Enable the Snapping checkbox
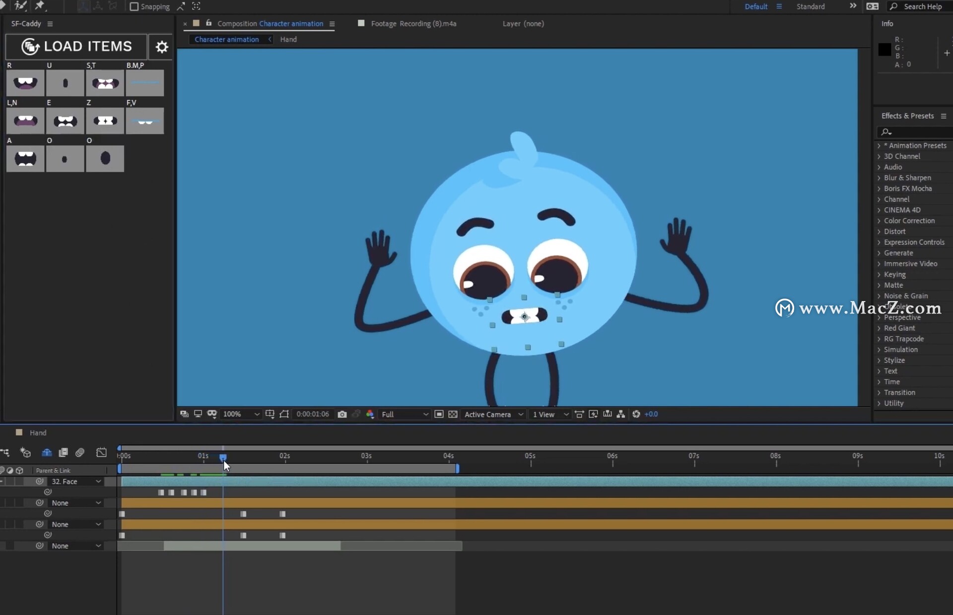The height and width of the screenshot is (615, 953). [x=134, y=6]
